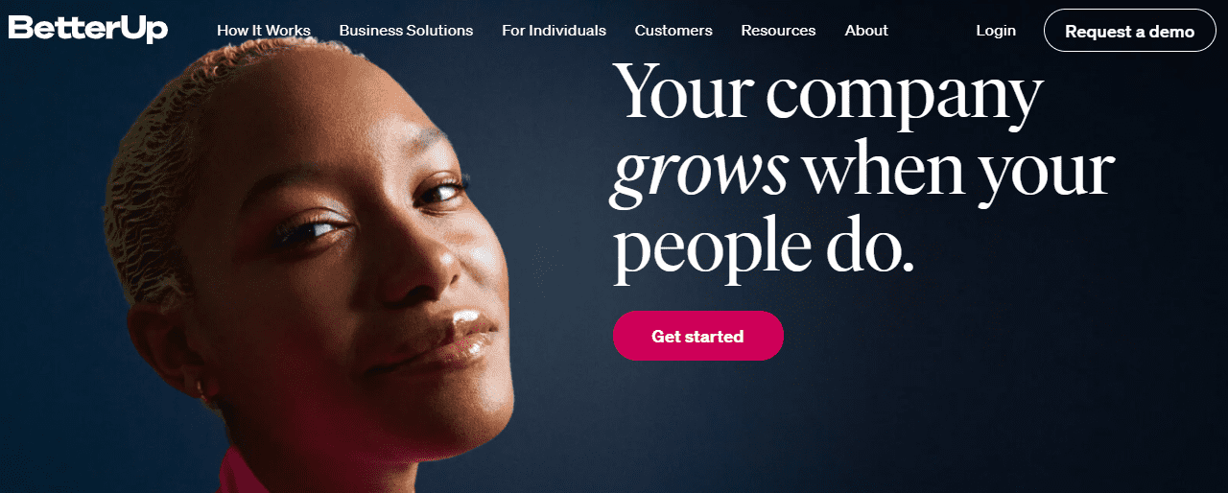Click the words when your in the headline
Screen dimensions: 1228x493
point(957,170)
